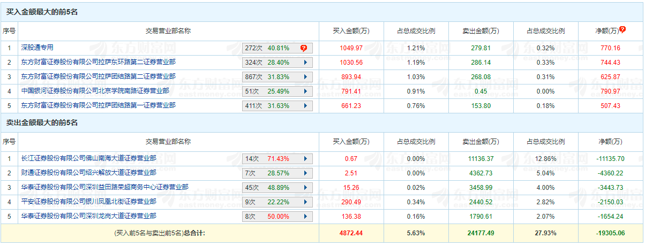Click the arrow icon next to 8次 50.00%
Image resolution: width=645 pixels, height=246 pixels.
[305, 217]
